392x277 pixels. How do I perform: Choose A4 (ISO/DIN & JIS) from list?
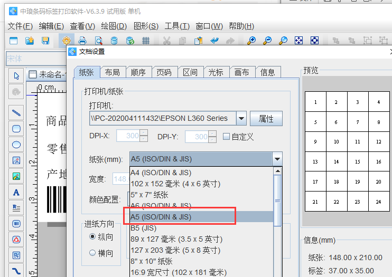161,173
